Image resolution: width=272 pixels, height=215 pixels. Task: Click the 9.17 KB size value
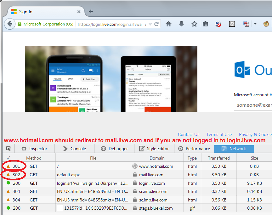click(254, 183)
